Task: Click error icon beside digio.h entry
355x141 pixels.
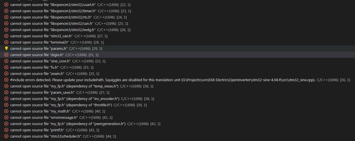Action: pyautogui.click(x=6, y=55)
